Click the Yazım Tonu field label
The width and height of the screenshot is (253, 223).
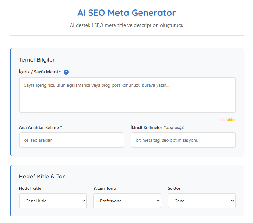click(104, 189)
